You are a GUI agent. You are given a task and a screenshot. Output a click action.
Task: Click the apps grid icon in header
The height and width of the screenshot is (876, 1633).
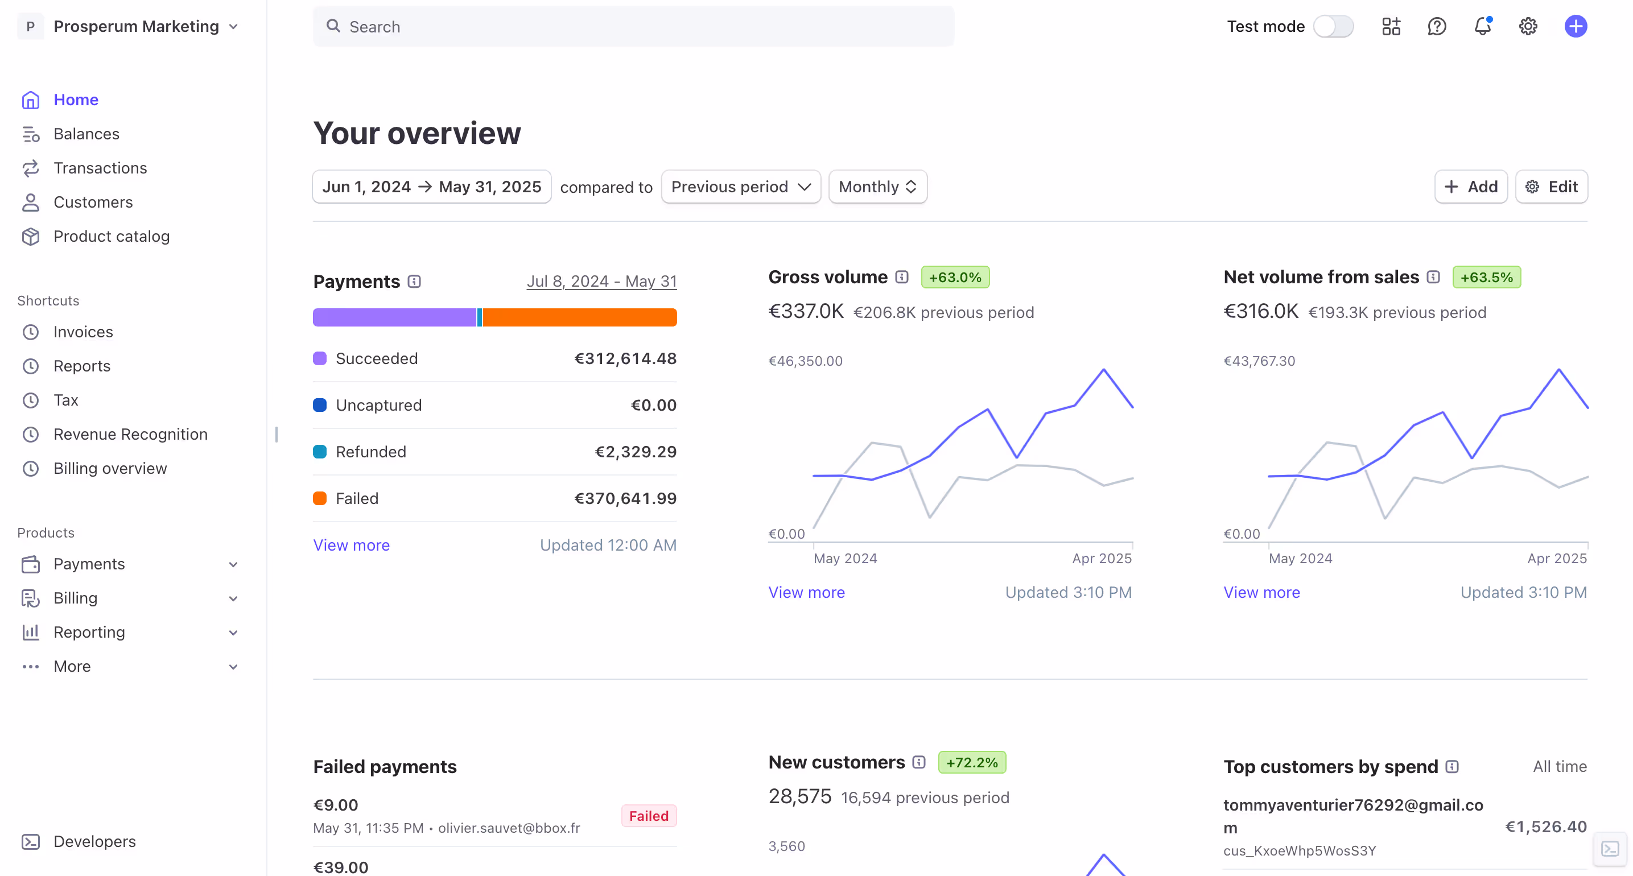1391,27
